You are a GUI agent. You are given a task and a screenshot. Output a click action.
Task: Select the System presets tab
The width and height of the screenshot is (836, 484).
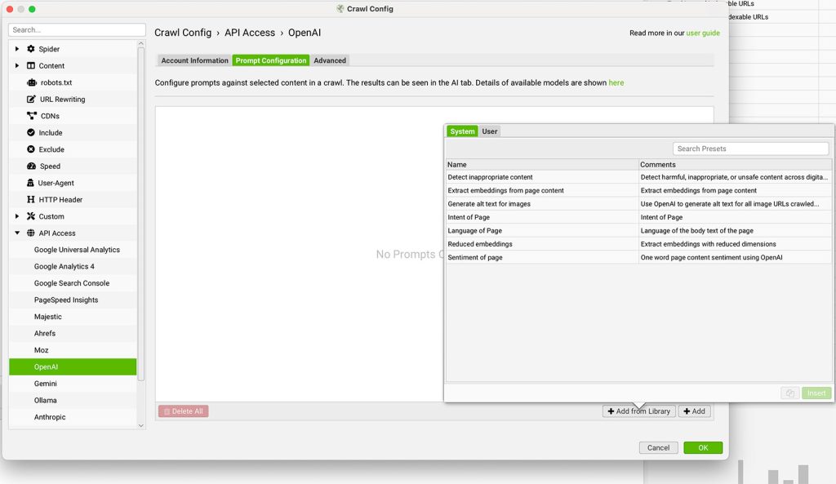(462, 131)
